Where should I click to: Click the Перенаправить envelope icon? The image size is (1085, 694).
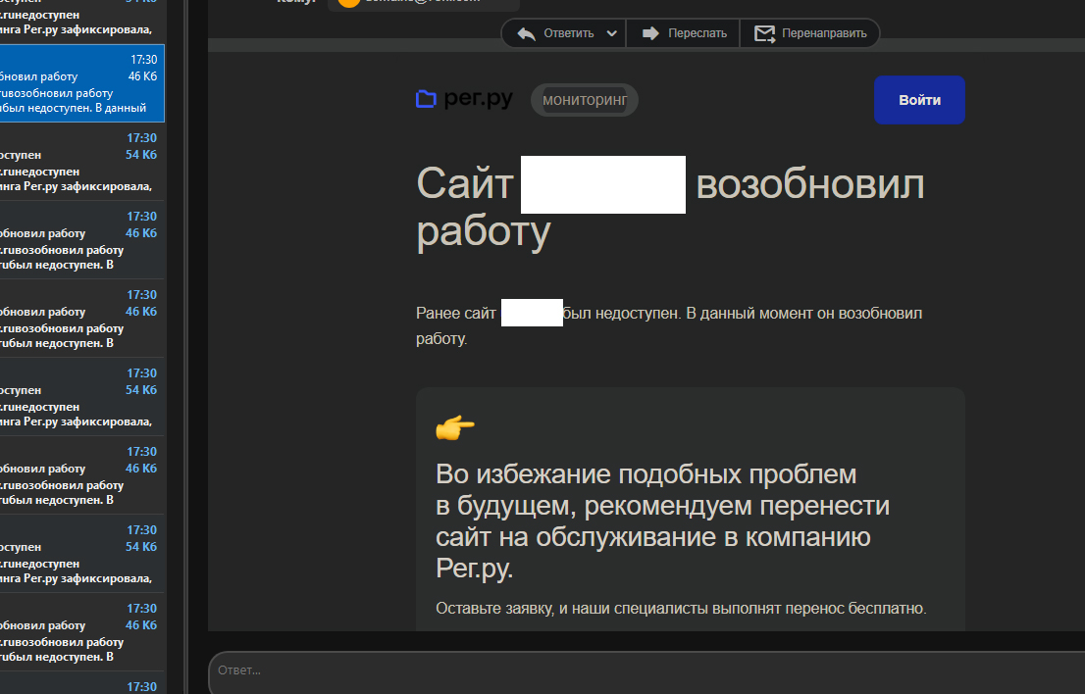tap(764, 33)
